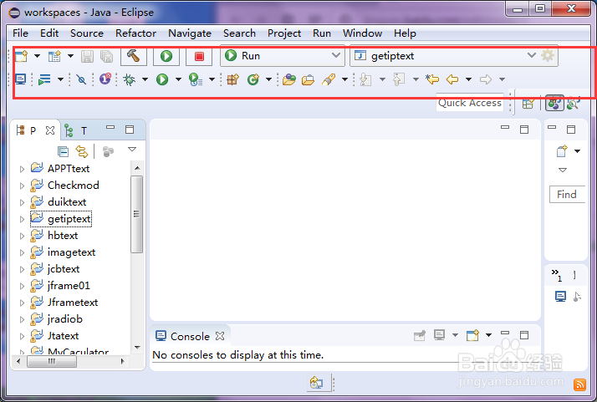
Task: Switch to the Java perspective button
Action: click(554, 103)
